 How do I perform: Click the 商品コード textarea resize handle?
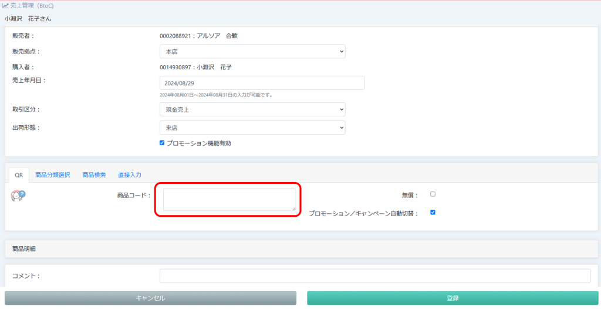293,207
